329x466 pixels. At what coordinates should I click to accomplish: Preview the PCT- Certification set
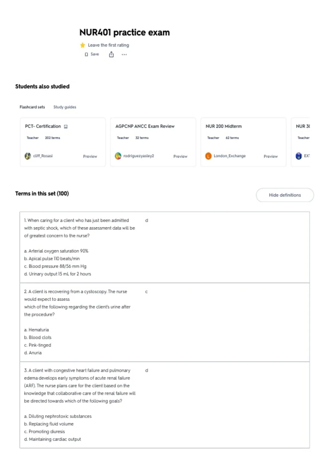click(90, 156)
